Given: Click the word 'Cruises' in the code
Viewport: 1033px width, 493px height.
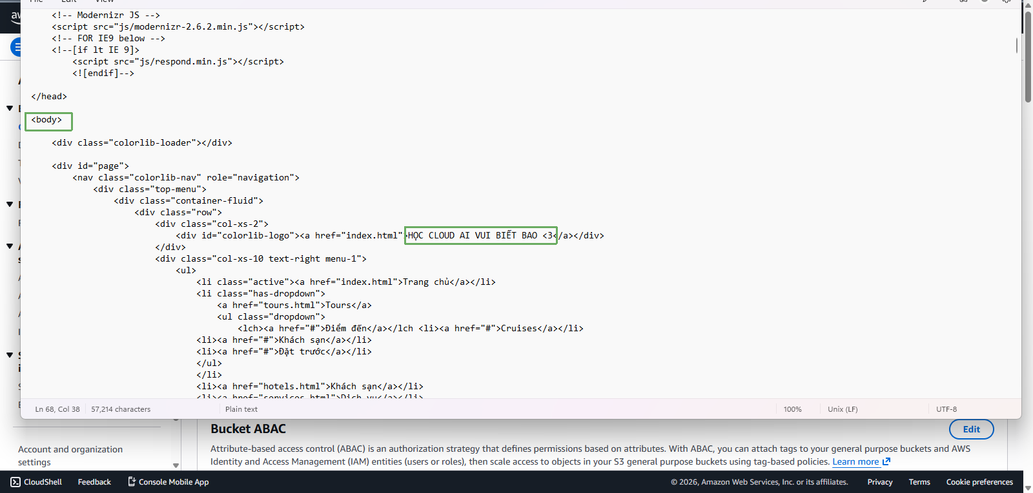Looking at the screenshot, I should 519,329.
